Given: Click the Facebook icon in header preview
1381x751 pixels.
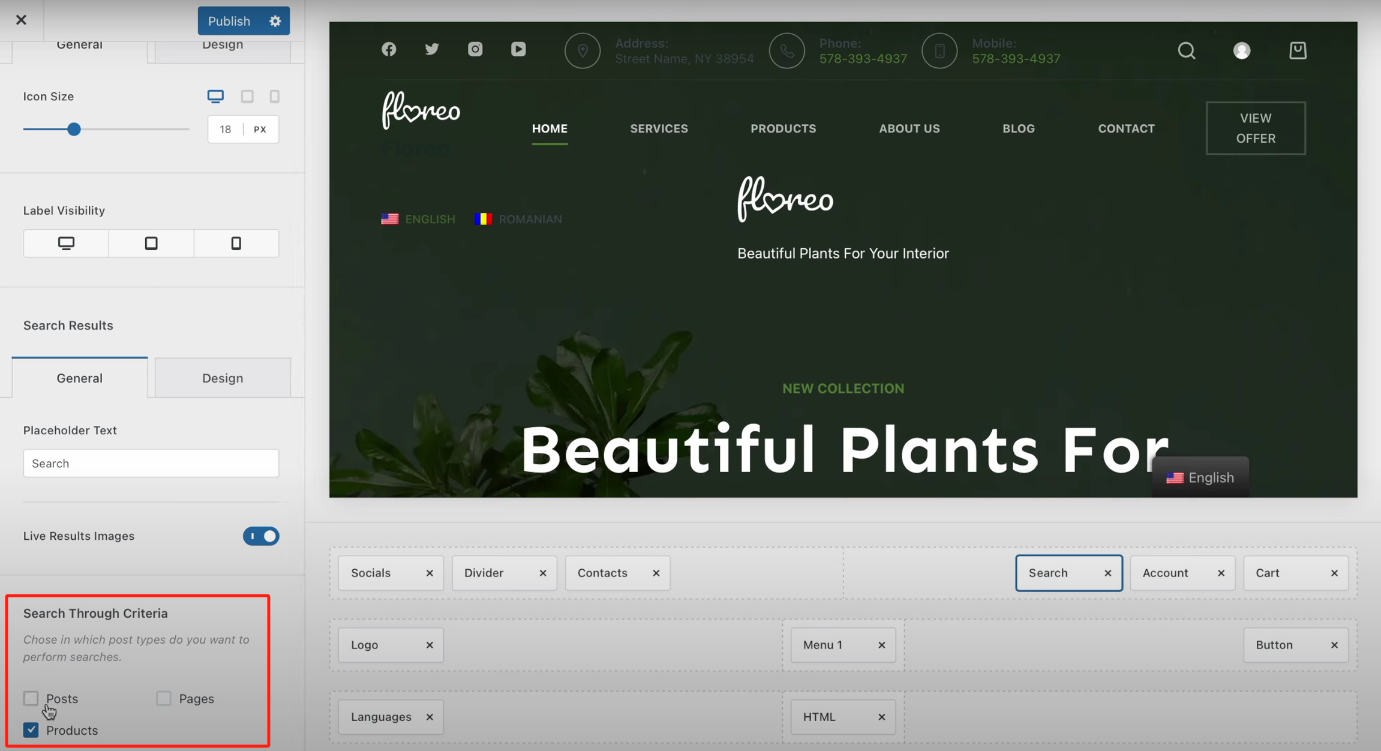Looking at the screenshot, I should coord(389,49).
